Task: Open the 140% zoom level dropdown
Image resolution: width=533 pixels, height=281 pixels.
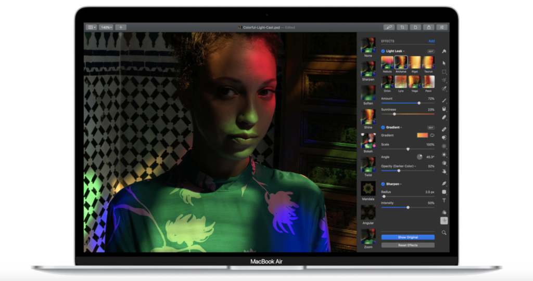Action: (x=106, y=27)
